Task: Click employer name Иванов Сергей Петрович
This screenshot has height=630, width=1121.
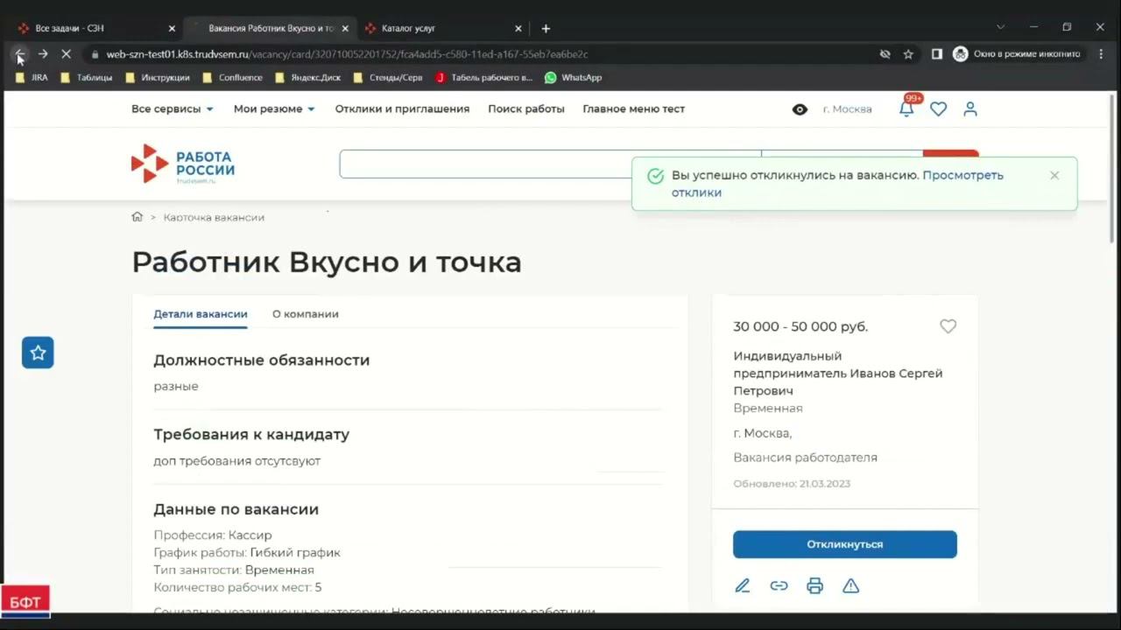Action: [838, 374]
